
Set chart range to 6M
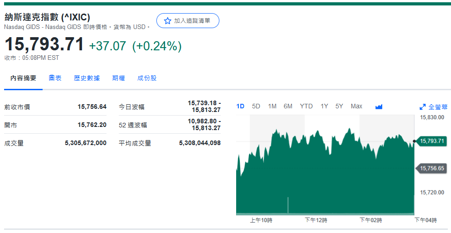coord(288,106)
